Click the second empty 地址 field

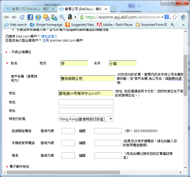[86, 102]
